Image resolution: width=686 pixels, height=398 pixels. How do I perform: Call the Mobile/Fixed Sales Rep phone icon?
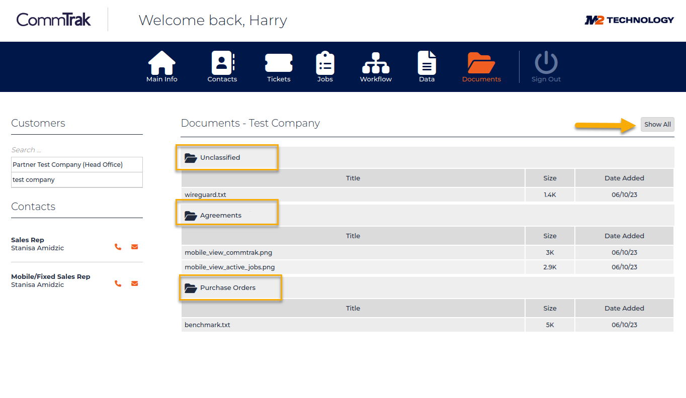pos(118,283)
